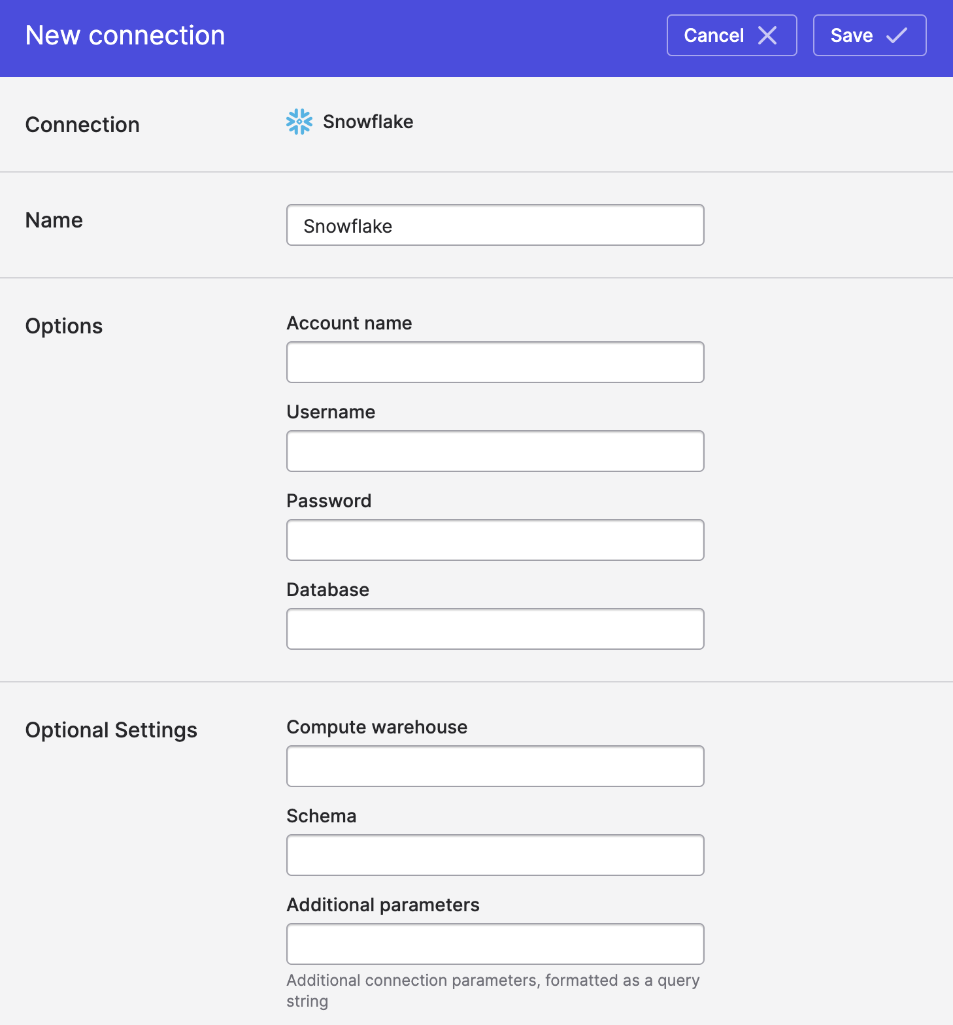Focus the Name field containing Snowflake
The image size is (953, 1025).
point(495,225)
